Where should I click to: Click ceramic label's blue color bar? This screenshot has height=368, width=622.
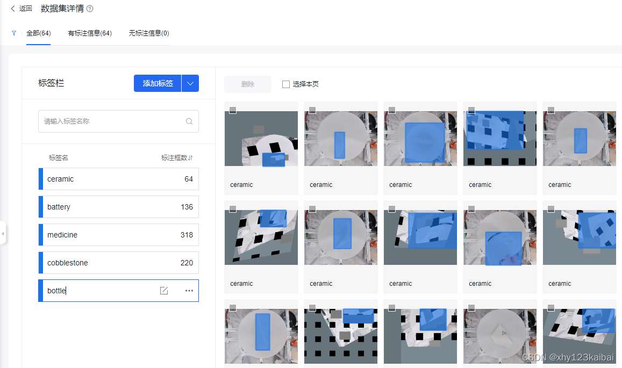pyautogui.click(x=40, y=179)
